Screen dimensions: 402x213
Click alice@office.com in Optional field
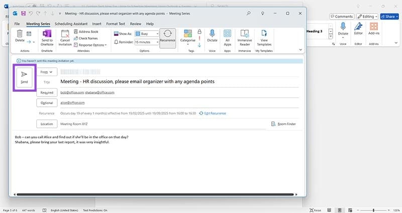pos(72,103)
